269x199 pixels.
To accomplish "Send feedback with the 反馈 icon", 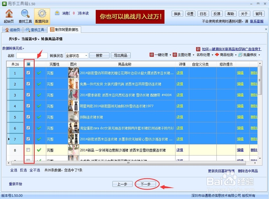I will coord(217,14).
